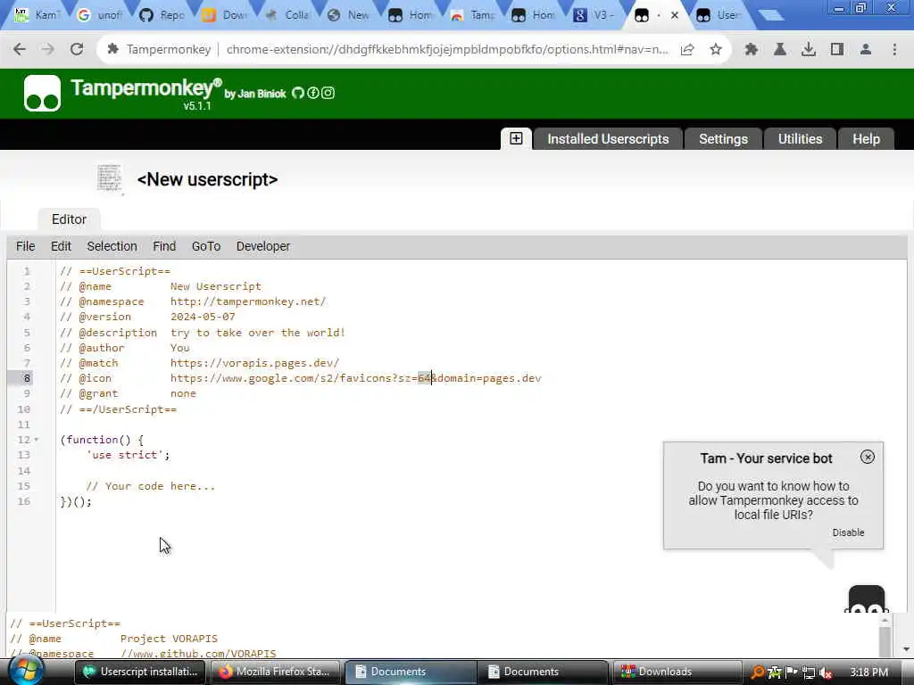Click the Tam bot mascot icon
Screen dimensions: 914x685
(x=867, y=598)
